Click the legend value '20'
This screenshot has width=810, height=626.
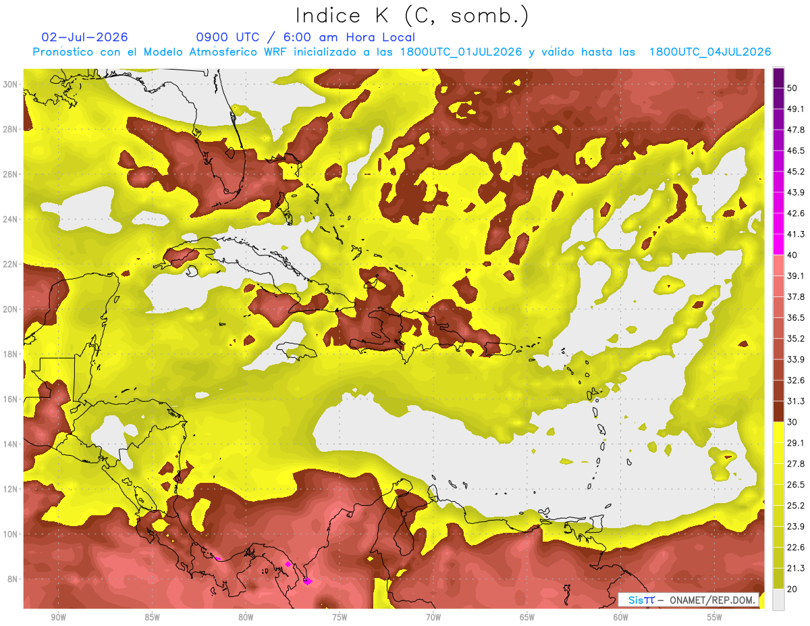pyautogui.click(x=792, y=589)
